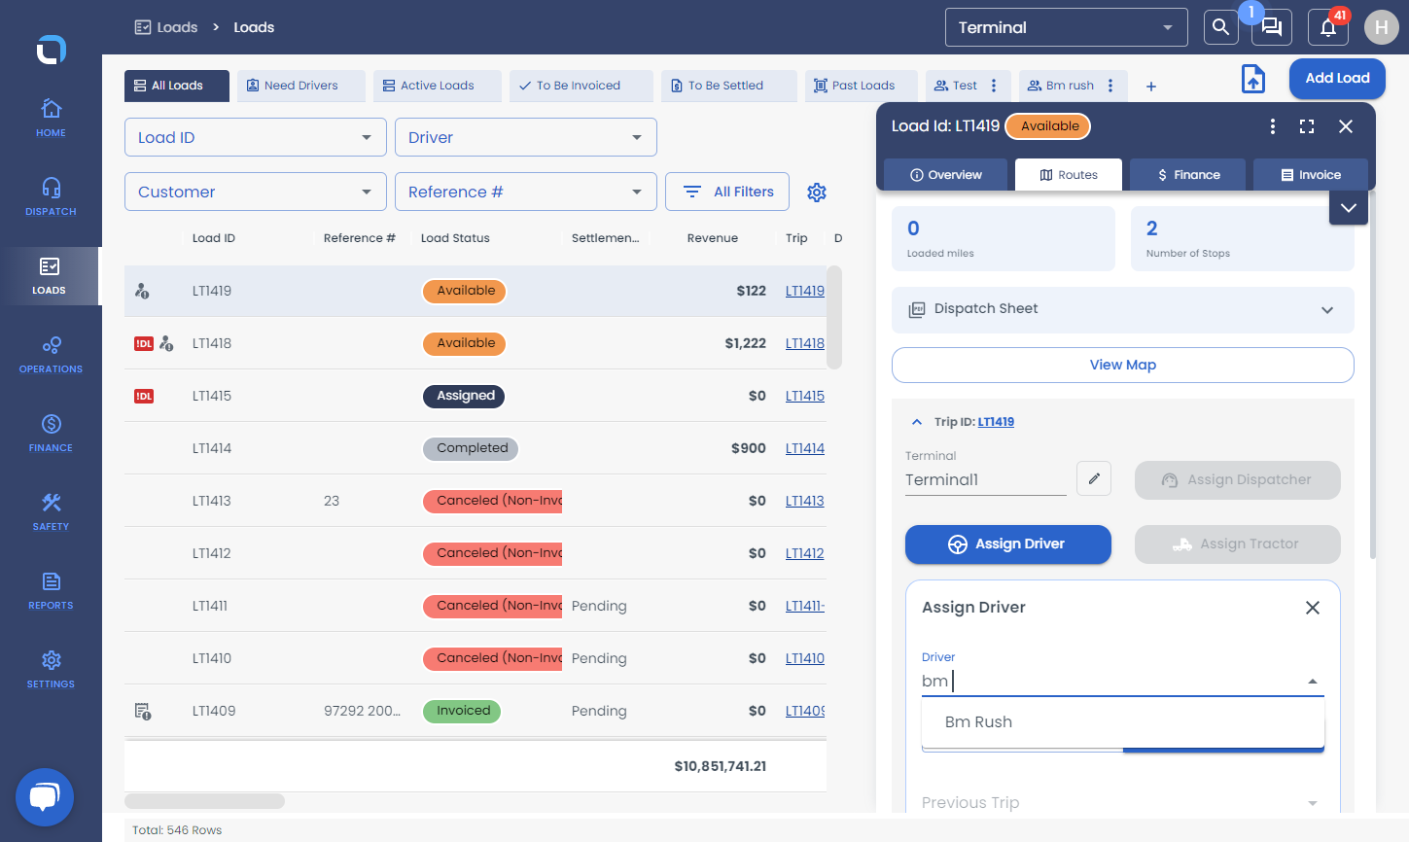Open the Safety section

coord(51,510)
